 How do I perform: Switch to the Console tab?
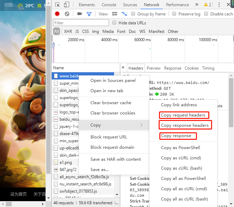(109, 5)
